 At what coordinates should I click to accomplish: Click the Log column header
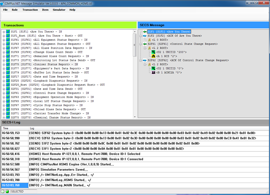[x=32, y=128]
